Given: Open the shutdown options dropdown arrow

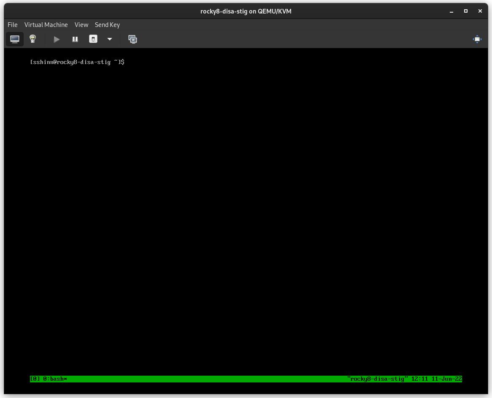Looking at the screenshot, I should [110, 39].
